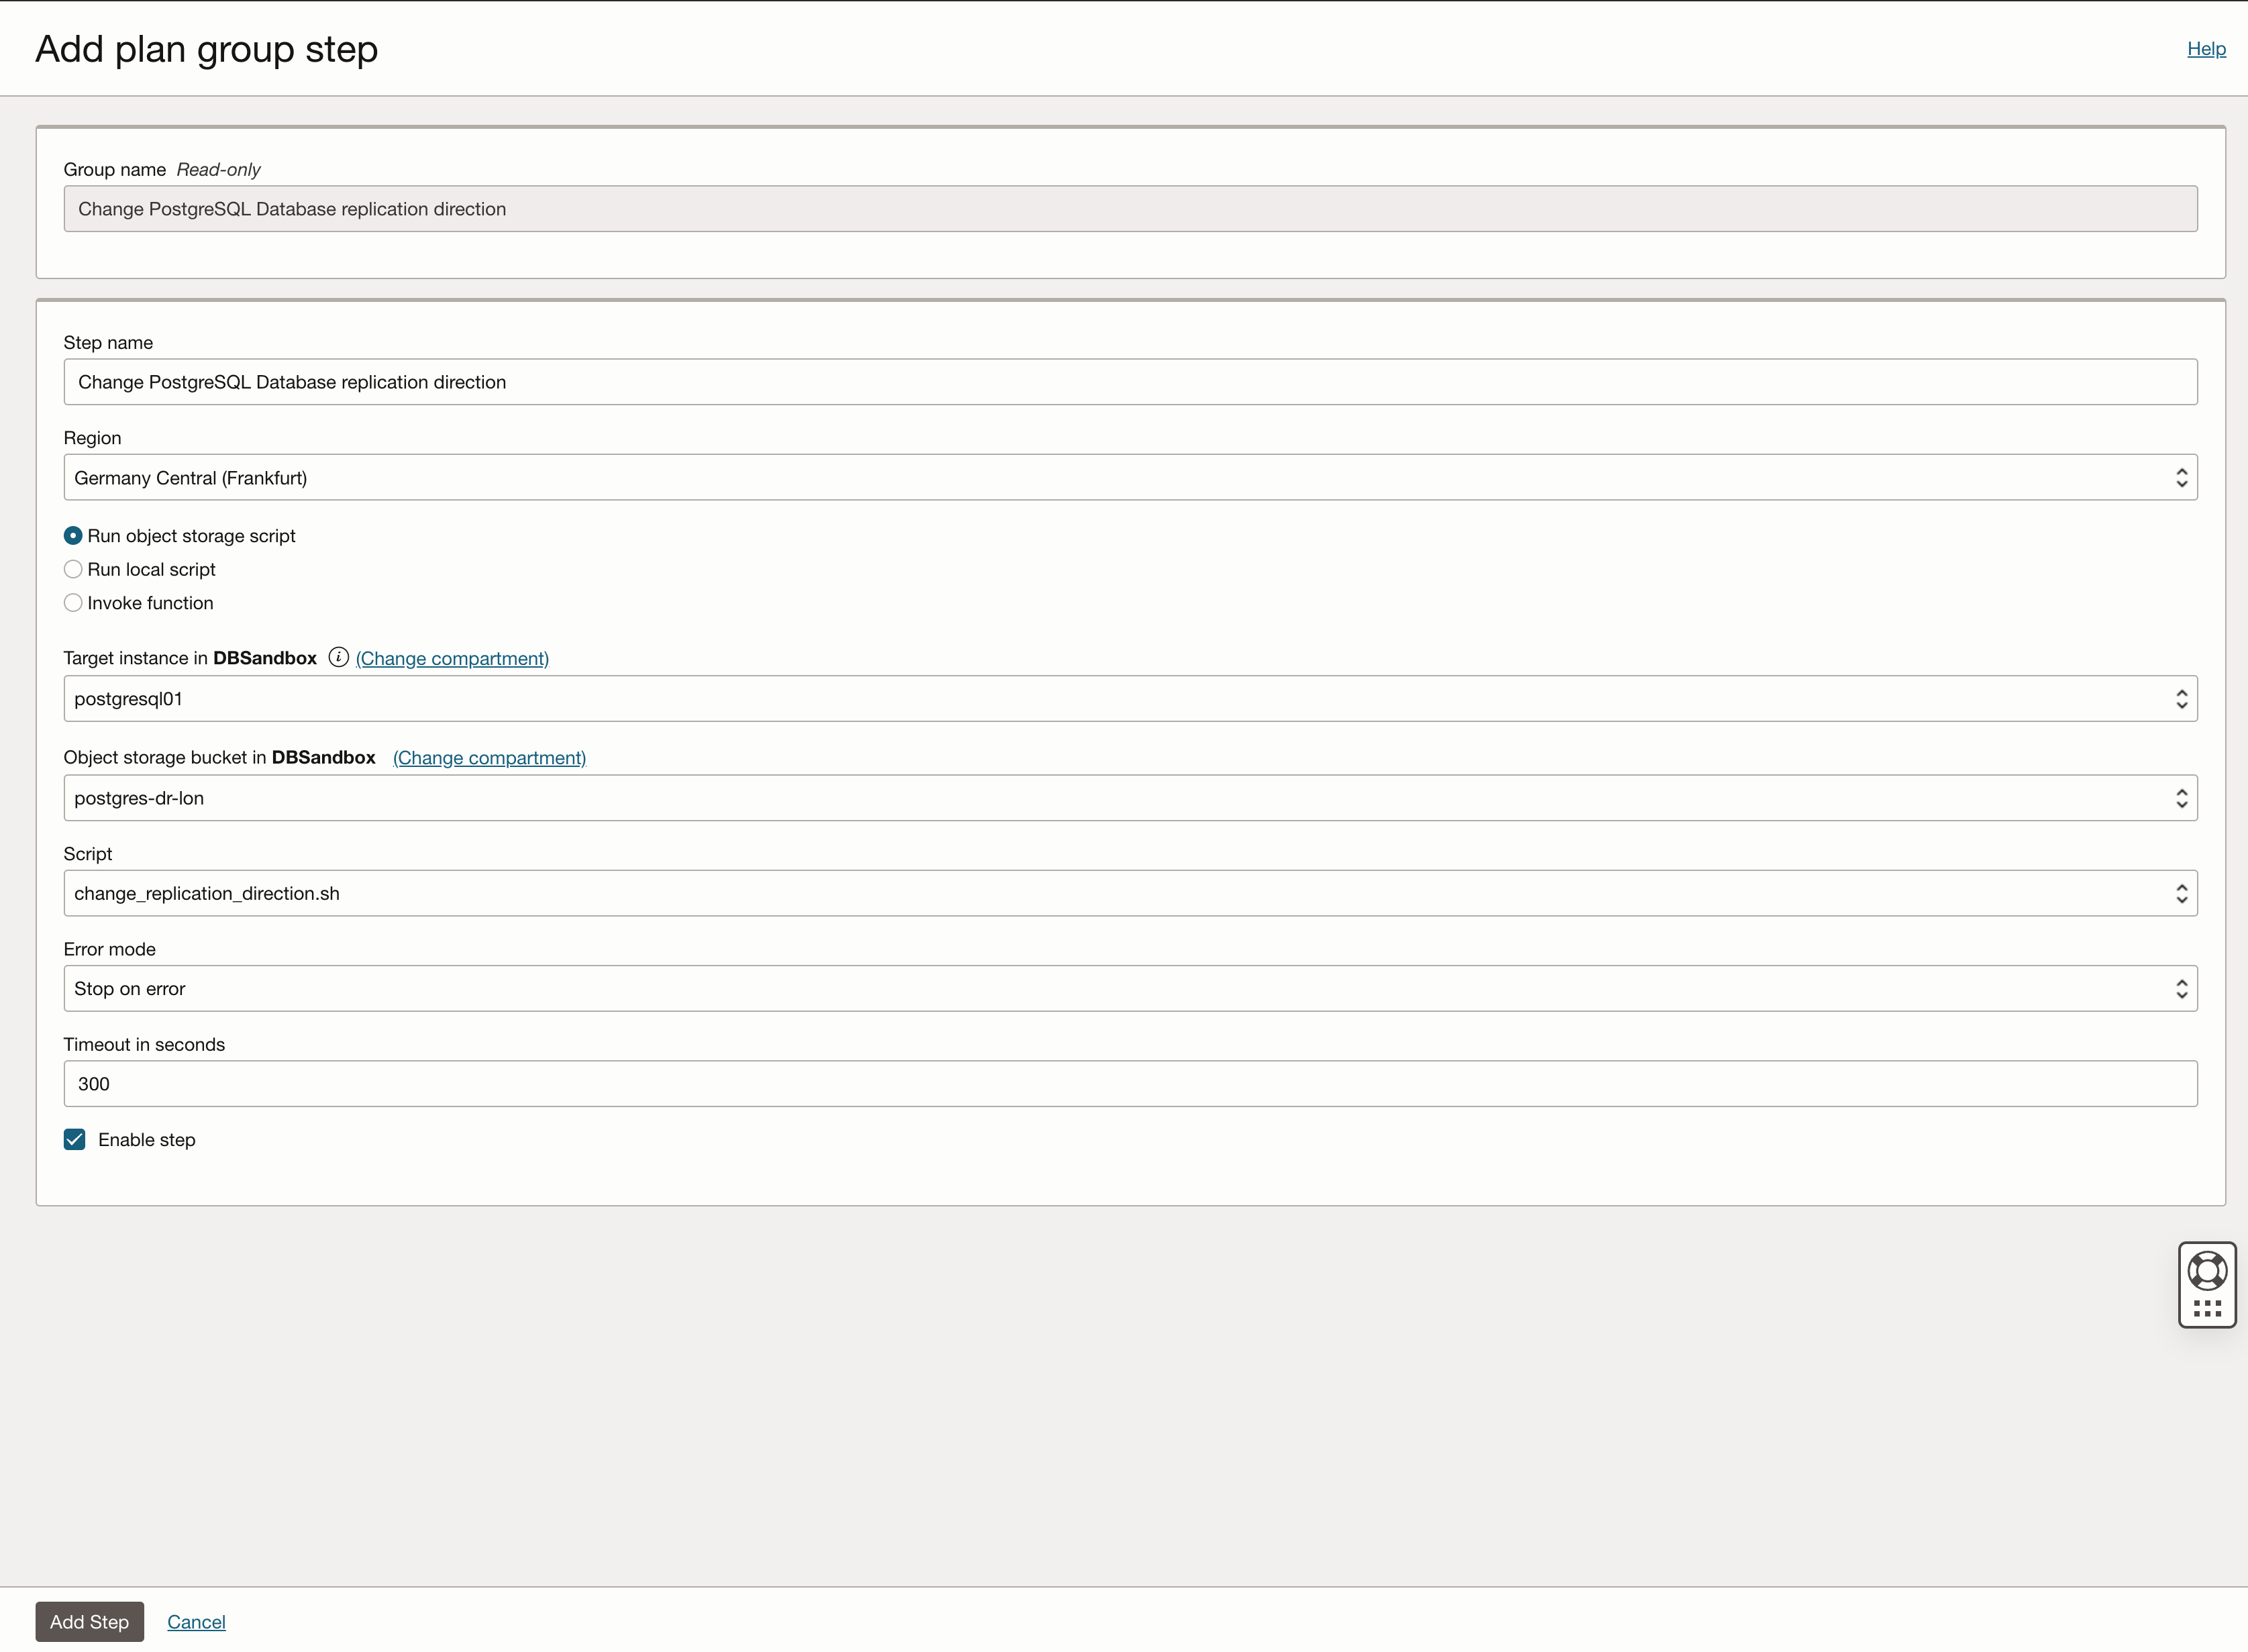Open Object storage bucket dropdown postgres-dr-lon
Screen dimensions: 2248x1652
point(1130,798)
